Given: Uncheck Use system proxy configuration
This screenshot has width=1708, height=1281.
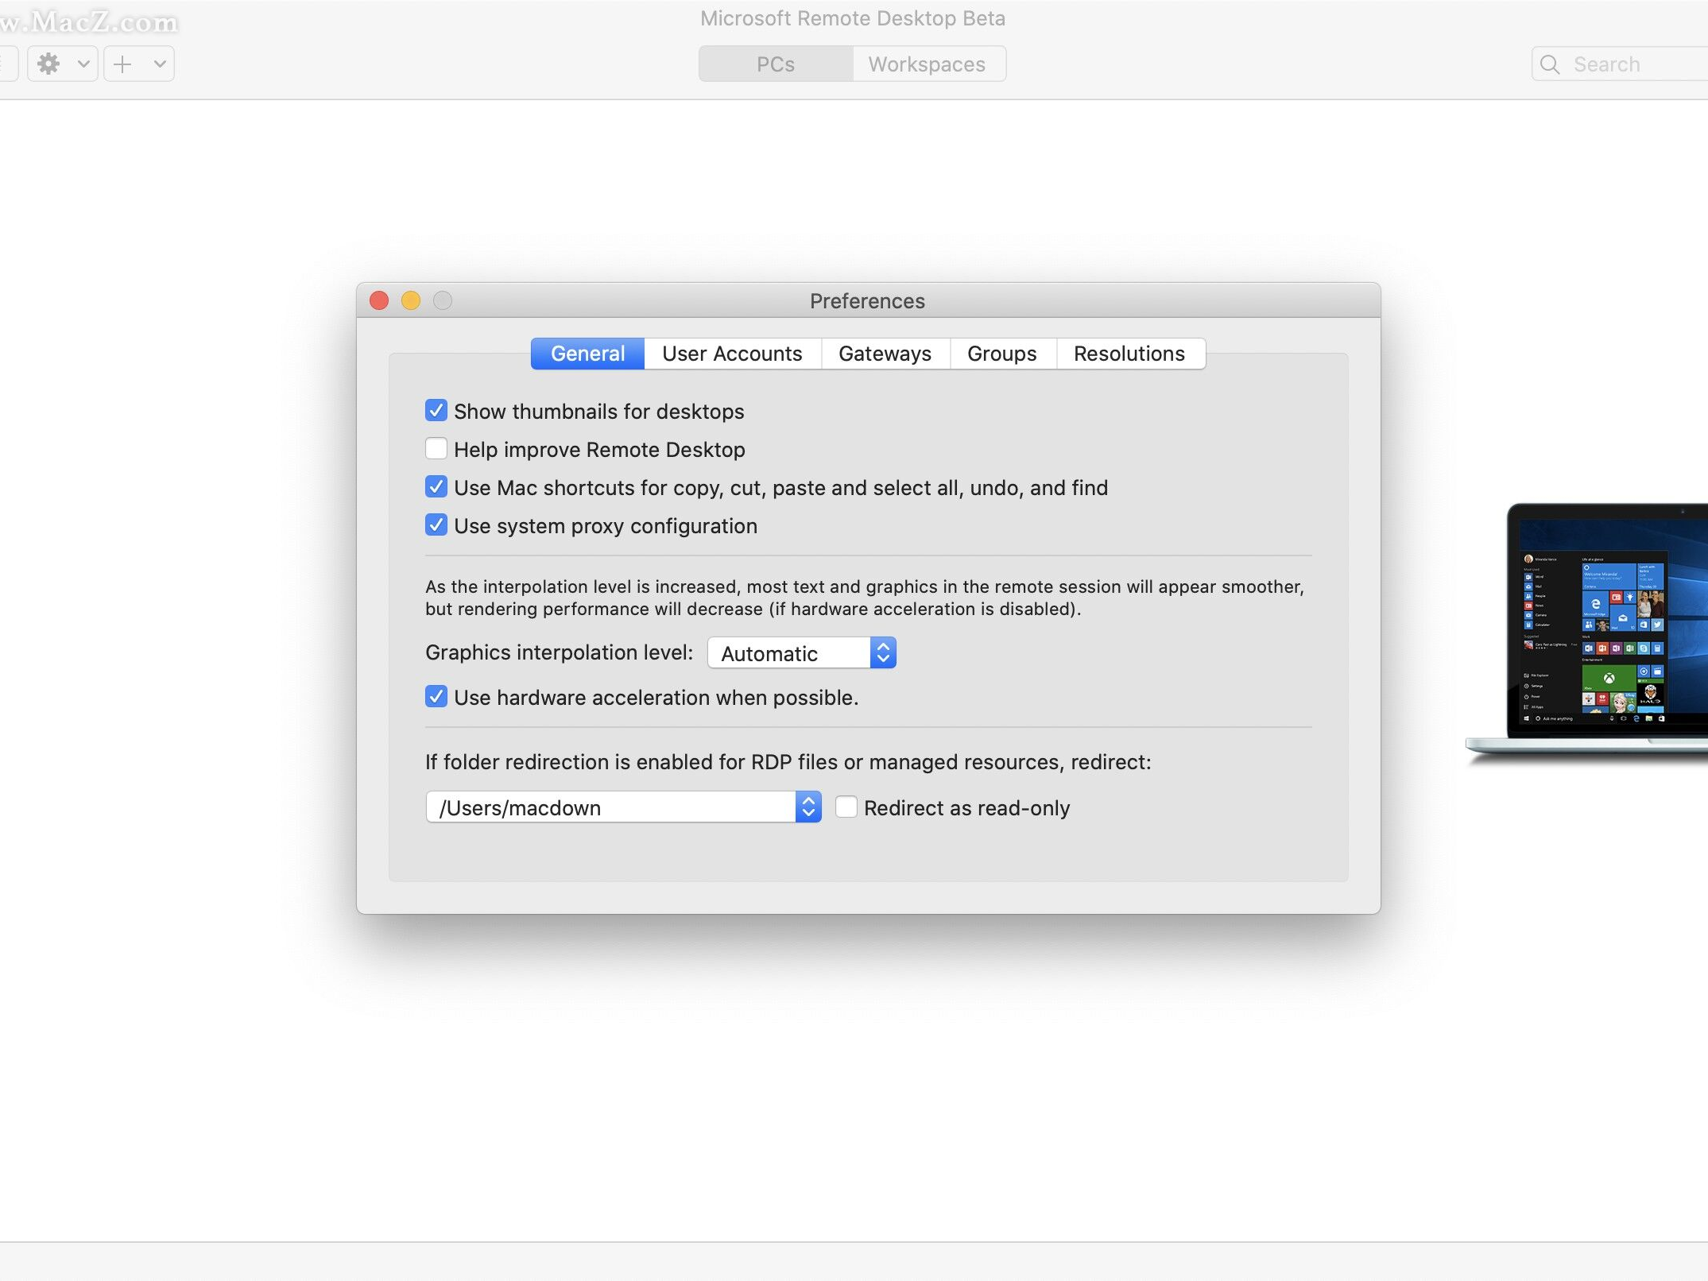Looking at the screenshot, I should [436, 524].
